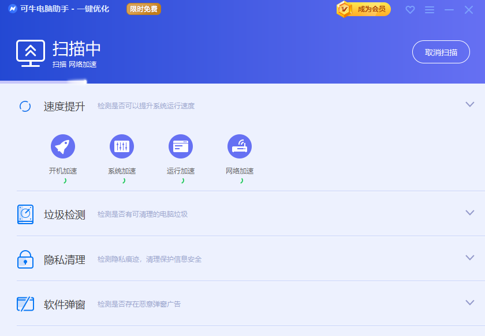The image size is (485, 336).
Task: Expand the 软件弹窗 section chevron
Action: [x=470, y=303]
